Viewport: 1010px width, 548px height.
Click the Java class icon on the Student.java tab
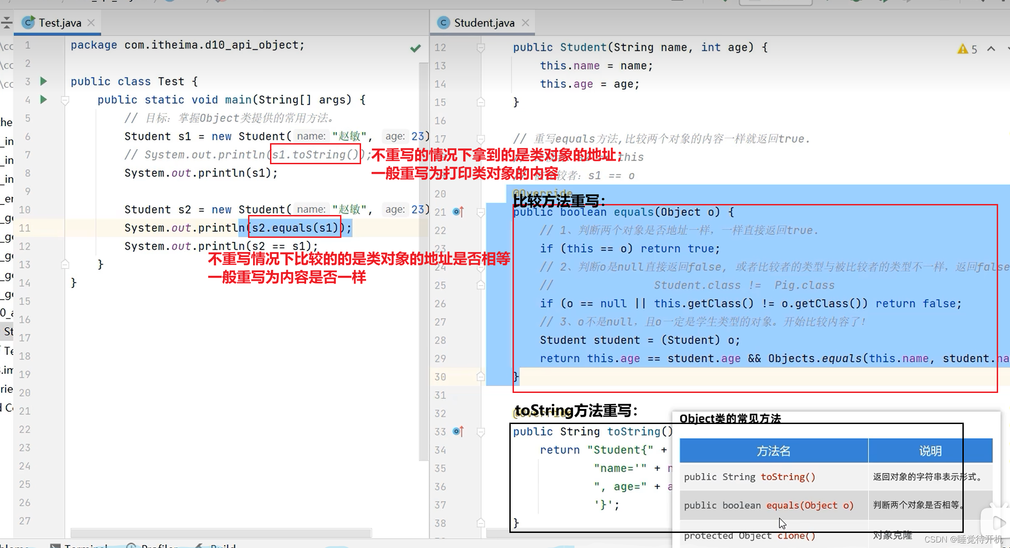click(x=443, y=22)
